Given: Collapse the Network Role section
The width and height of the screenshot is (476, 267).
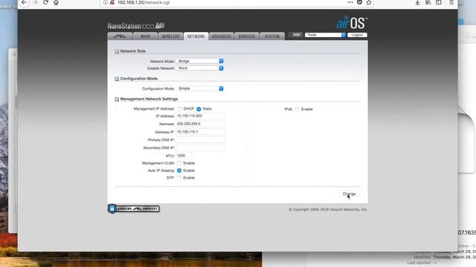Looking at the screenshot, I should click(x=117, y=51).
